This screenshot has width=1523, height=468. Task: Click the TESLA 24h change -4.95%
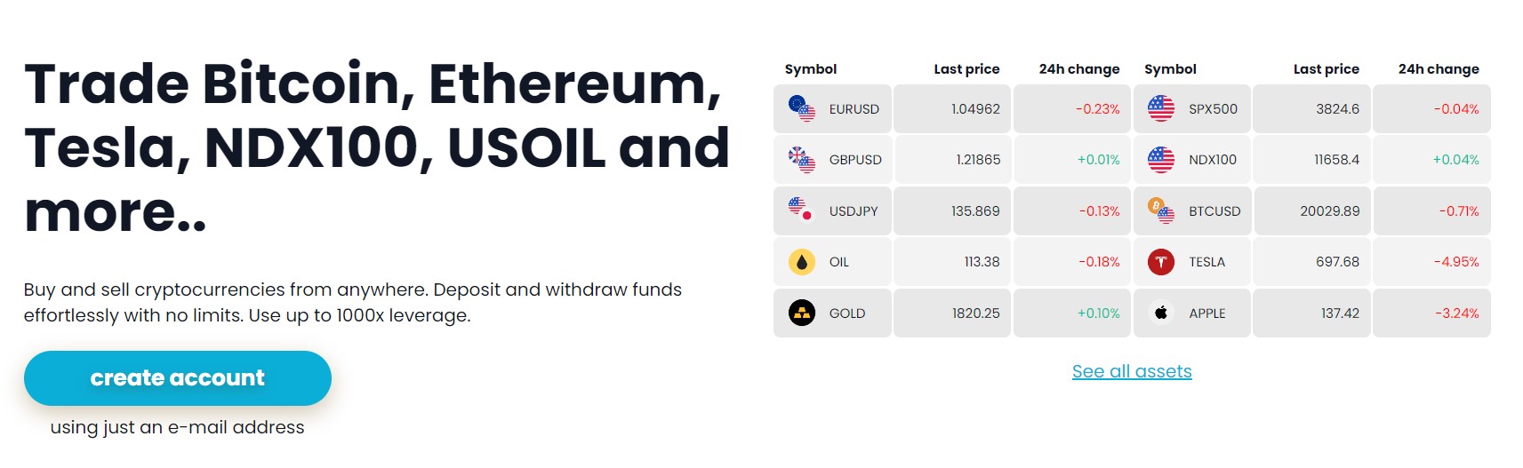pyautogui.click(x=1456, y=262)
